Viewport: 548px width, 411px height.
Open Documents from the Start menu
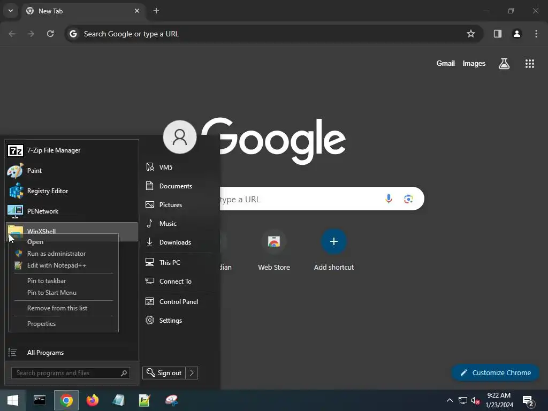[178, 186]
